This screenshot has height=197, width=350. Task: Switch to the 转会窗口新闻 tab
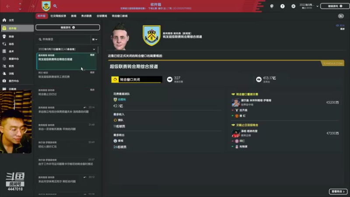click(119, 16)
